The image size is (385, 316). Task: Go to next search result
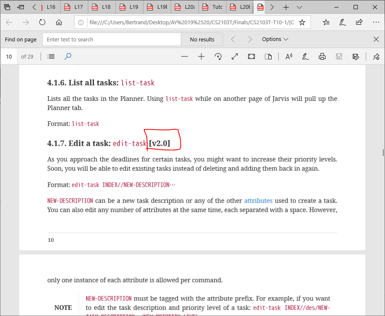coord(250,39)
